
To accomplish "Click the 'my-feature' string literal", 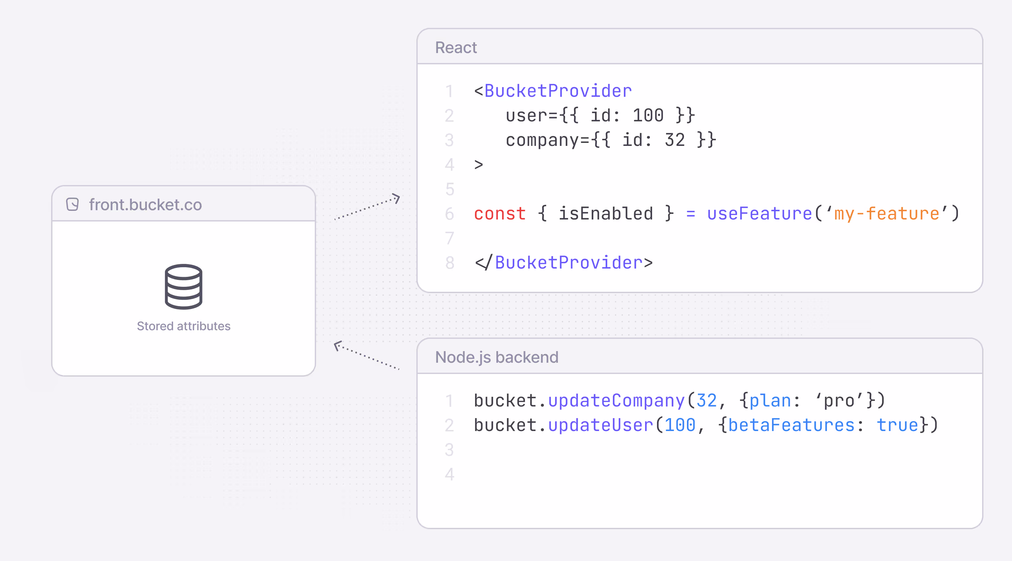I will (x=887, y=214).
